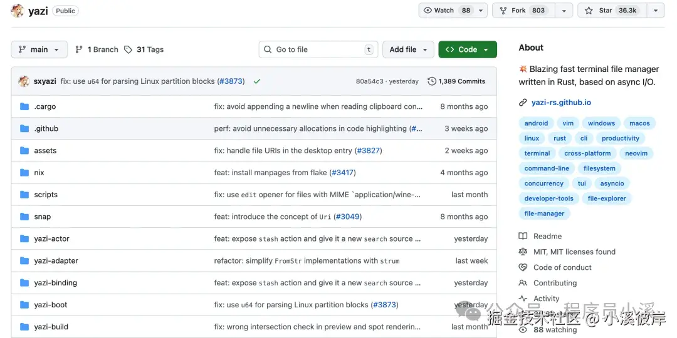Open pull request #3873 in commit header
The width and height of the screenshot is (677, 338).
(231, 81)
